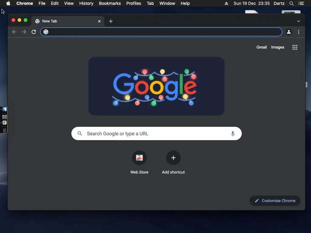Click the Add shortcut plus icon
The height and width of the screenshot is (233, 311).
tap(173, 158)
